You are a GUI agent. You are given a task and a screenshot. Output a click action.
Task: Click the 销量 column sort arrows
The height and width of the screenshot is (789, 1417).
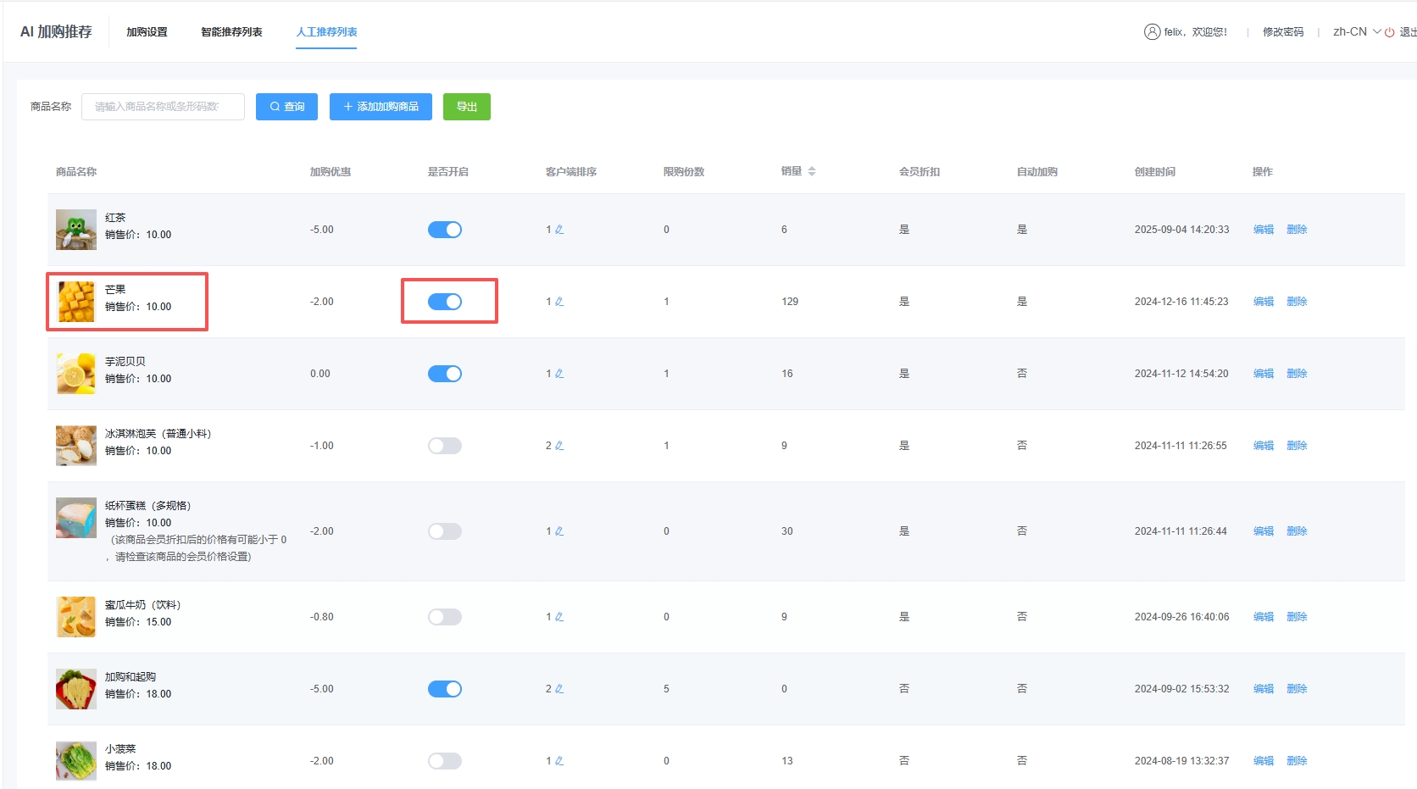[812, 171]
